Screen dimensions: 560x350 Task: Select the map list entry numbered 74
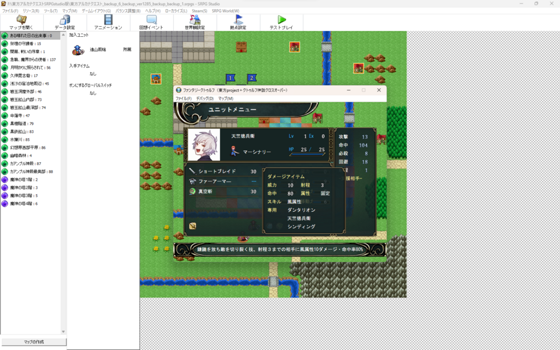31,107
